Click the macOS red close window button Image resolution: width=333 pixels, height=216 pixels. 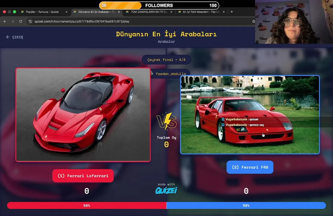(4, 12)
